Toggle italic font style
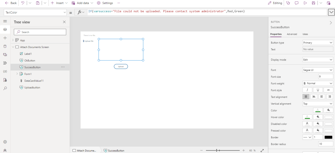 pyautogui.click(x=307, y=90)
